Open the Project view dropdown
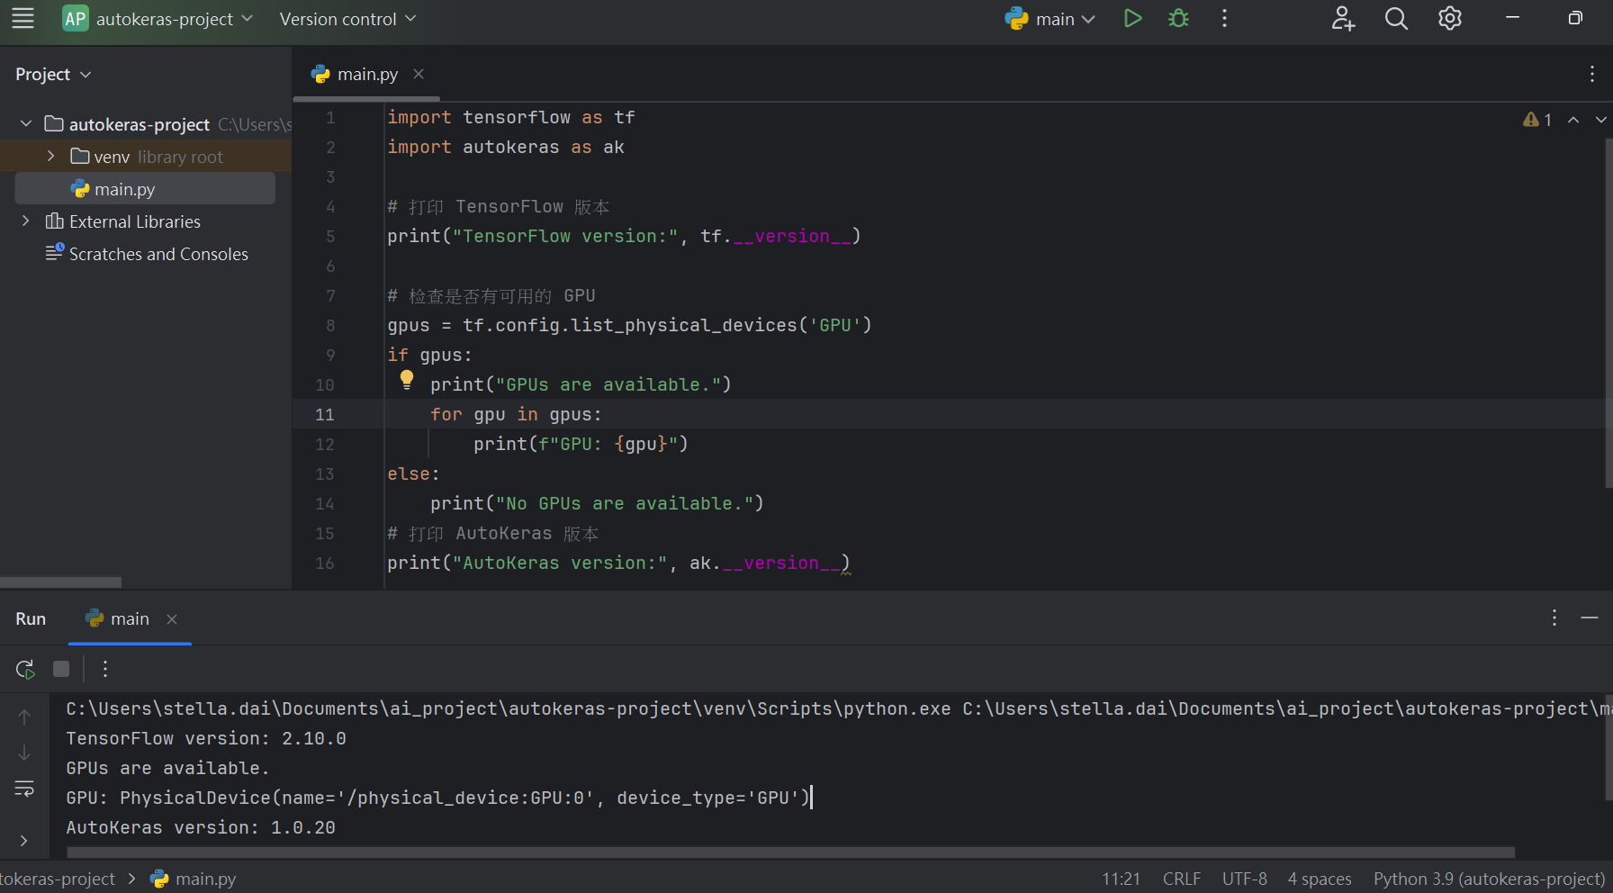The image size is (1613, 893). coord(53,75)
